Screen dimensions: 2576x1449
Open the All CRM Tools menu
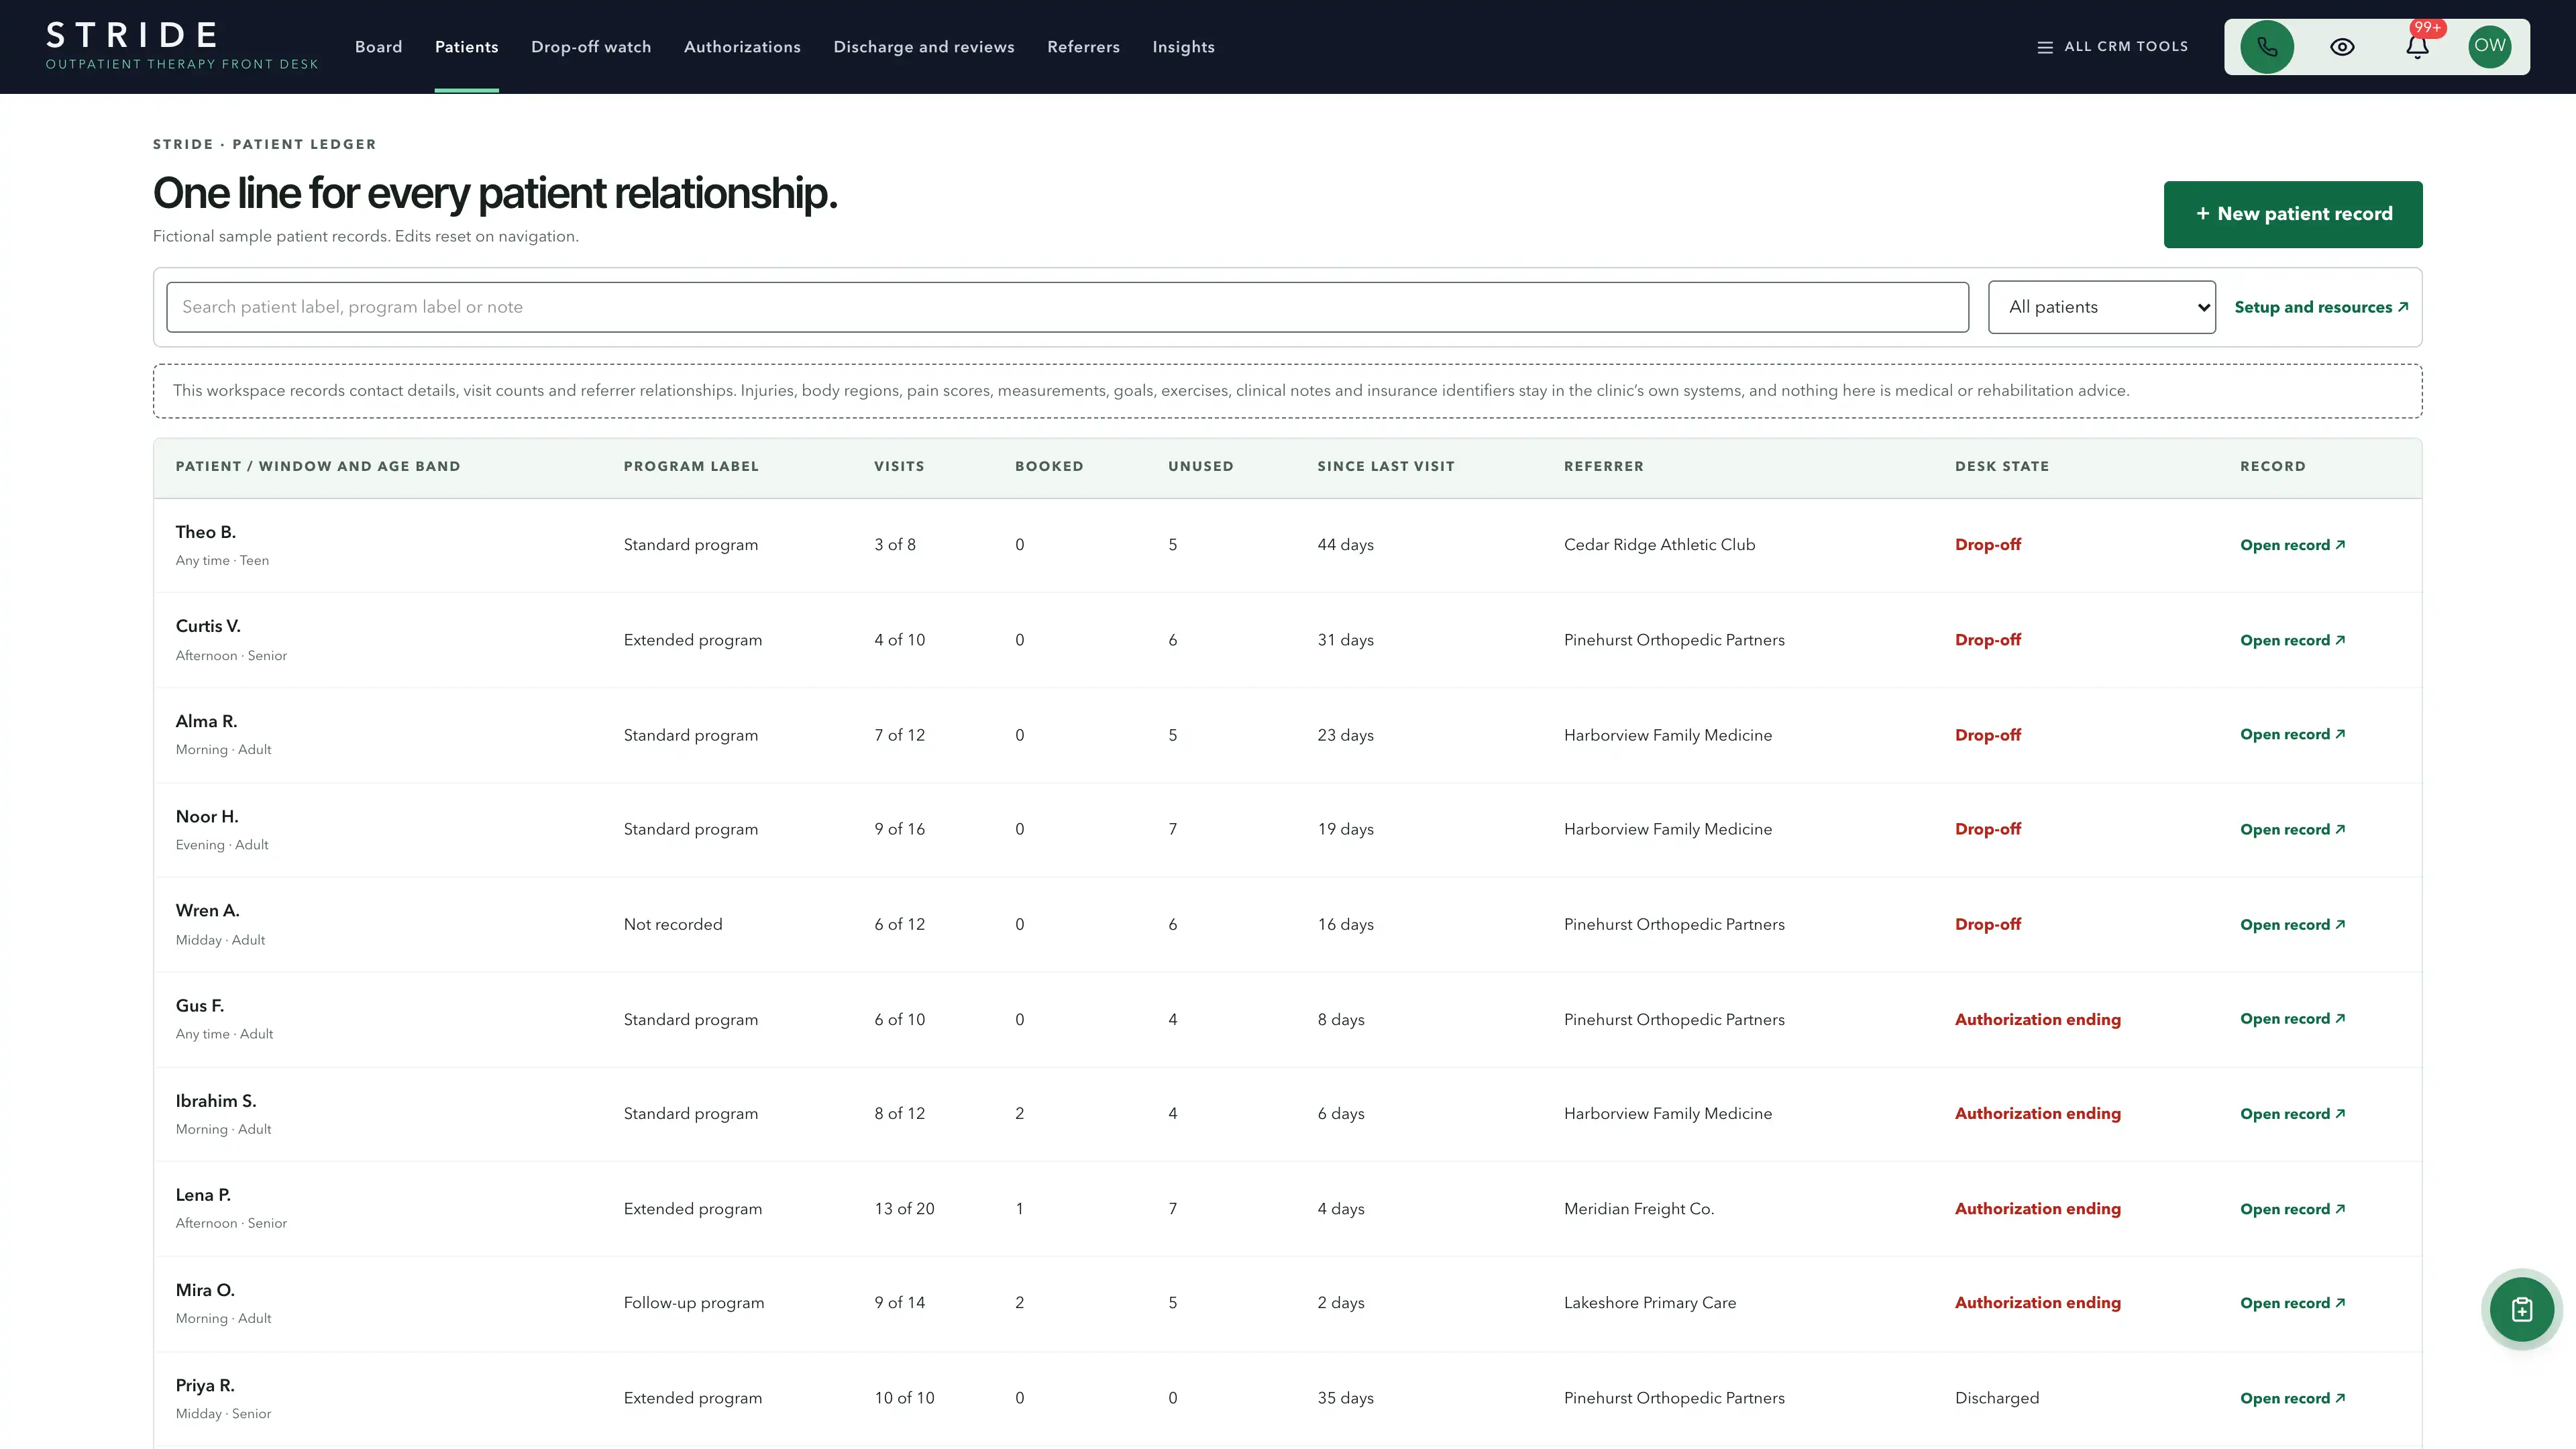pos(2113,47)
